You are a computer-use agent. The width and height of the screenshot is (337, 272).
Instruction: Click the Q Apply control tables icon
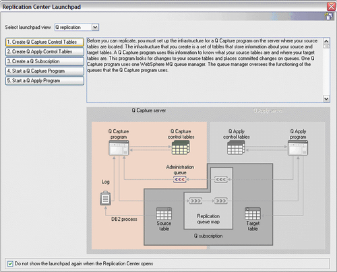point(236,147)
